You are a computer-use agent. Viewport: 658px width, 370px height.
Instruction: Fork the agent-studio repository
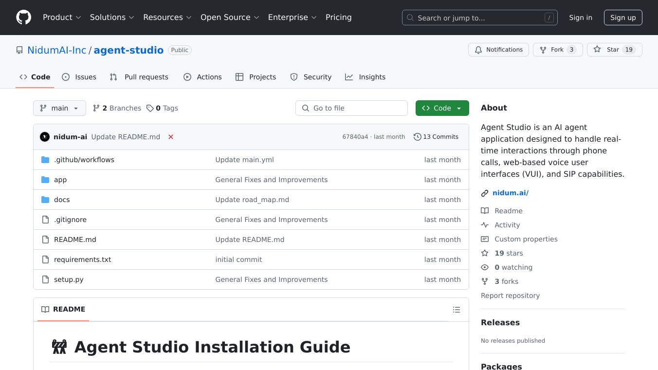coord(557,50)
